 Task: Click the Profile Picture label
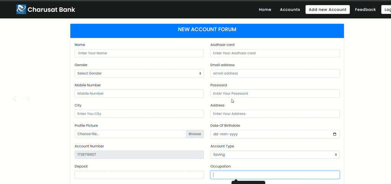(86, 126)
